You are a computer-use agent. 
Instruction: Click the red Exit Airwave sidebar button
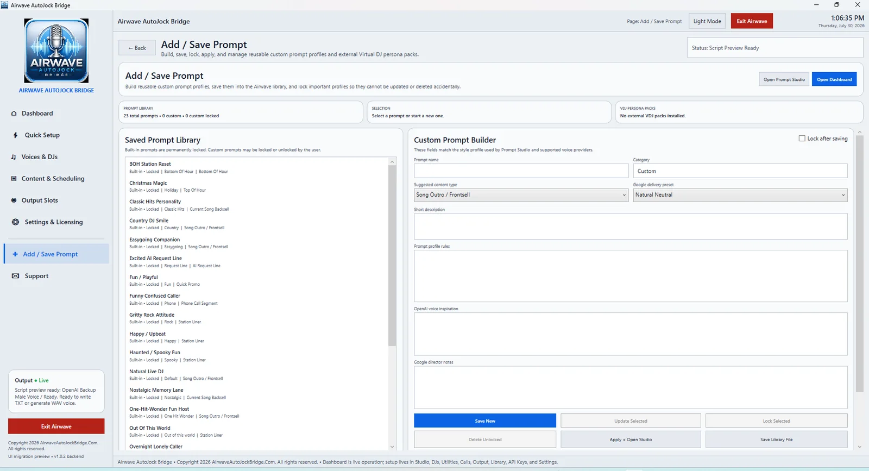coord(56,426)
